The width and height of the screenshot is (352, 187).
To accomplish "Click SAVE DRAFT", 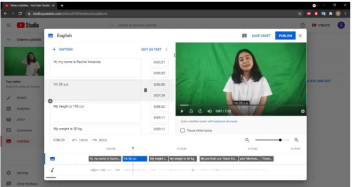I will [x=261, y=36].
